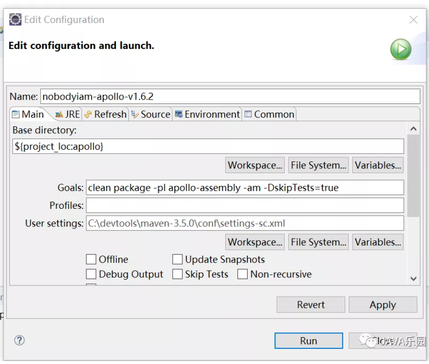Viewport: 429px width, 364px height.
Task: Click the Eclipse icon in title bar
Action: (x=16, y=20)
